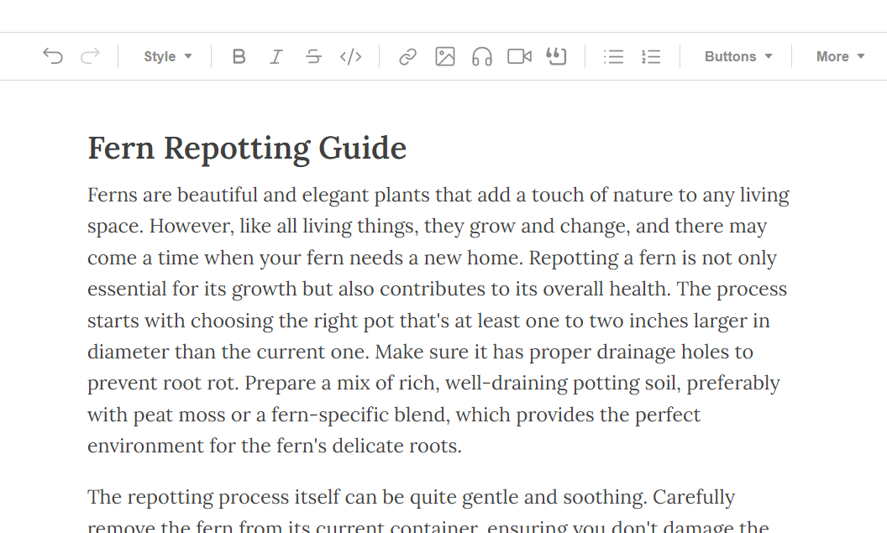Image resolution: width=887 pixels, height=533 pixels.
Task: Undo the last edit
Action: 53,56
